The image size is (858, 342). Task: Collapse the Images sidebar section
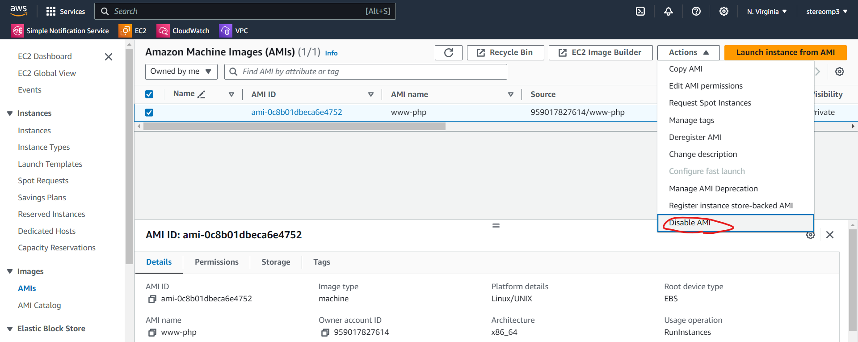click(x=10, y=271)
